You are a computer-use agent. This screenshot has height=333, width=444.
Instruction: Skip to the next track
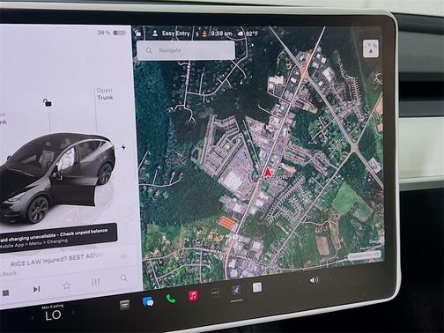click(x=36, y=289)
